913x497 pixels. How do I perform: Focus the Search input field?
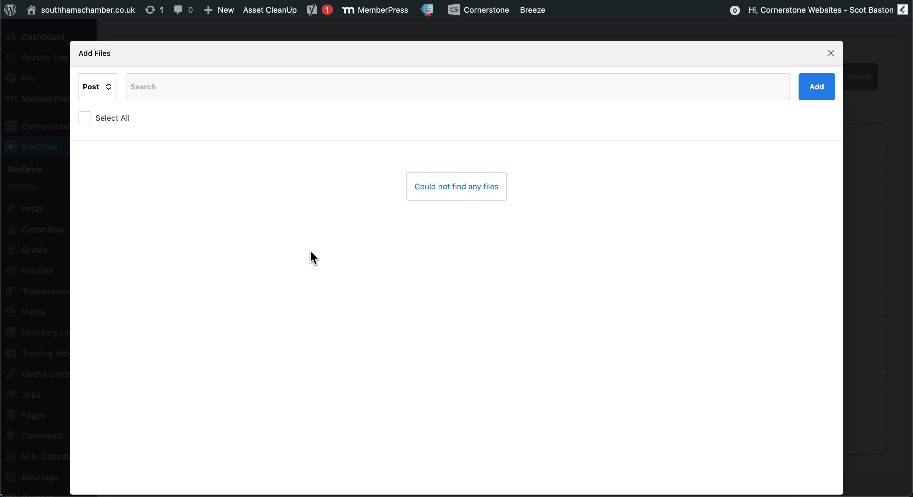(457, 87)
